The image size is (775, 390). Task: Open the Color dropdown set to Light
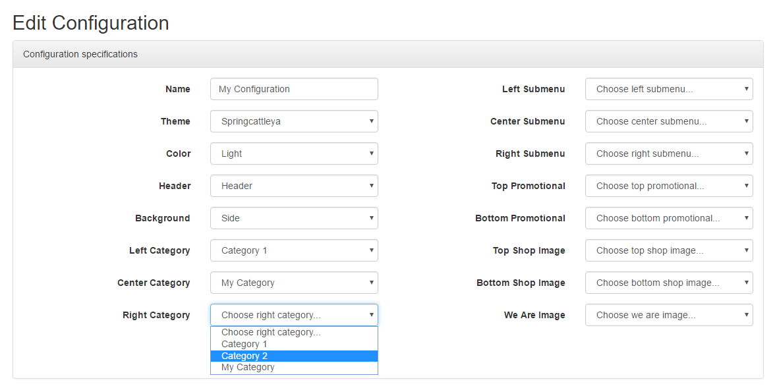point(294,153)
